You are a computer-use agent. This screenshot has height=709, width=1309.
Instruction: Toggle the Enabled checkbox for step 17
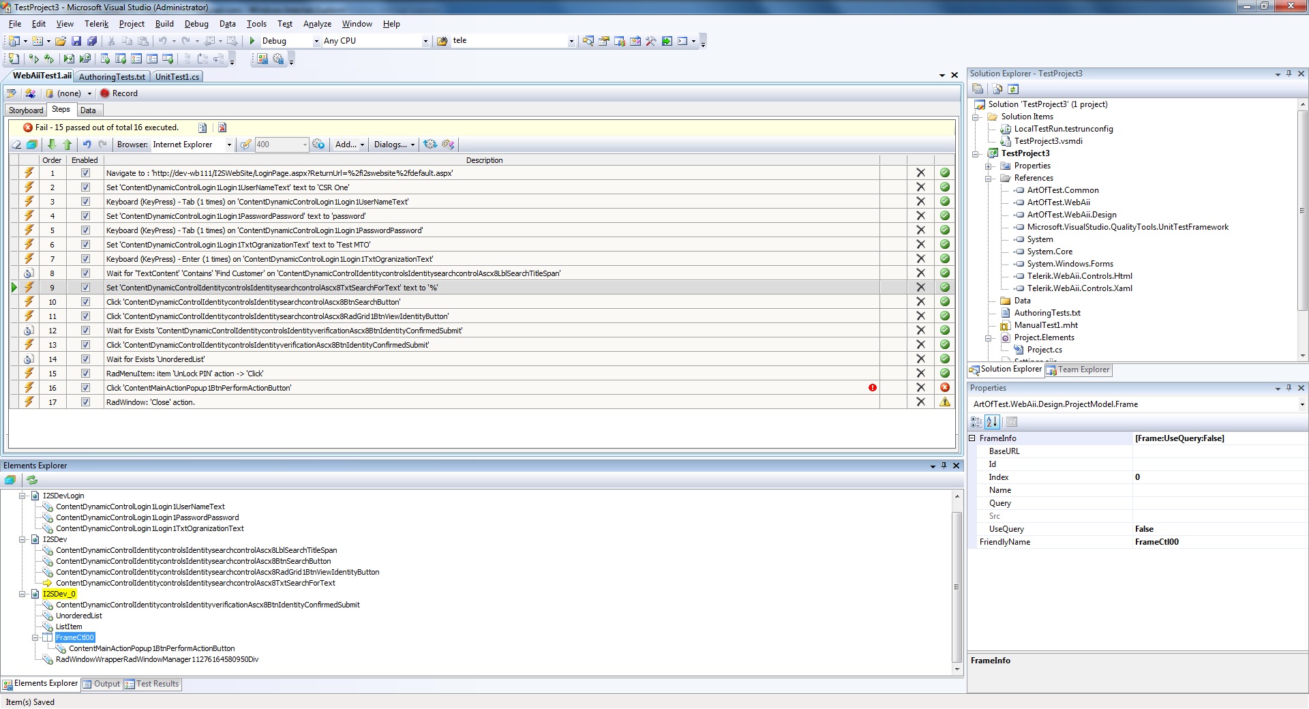pos(85,402)
